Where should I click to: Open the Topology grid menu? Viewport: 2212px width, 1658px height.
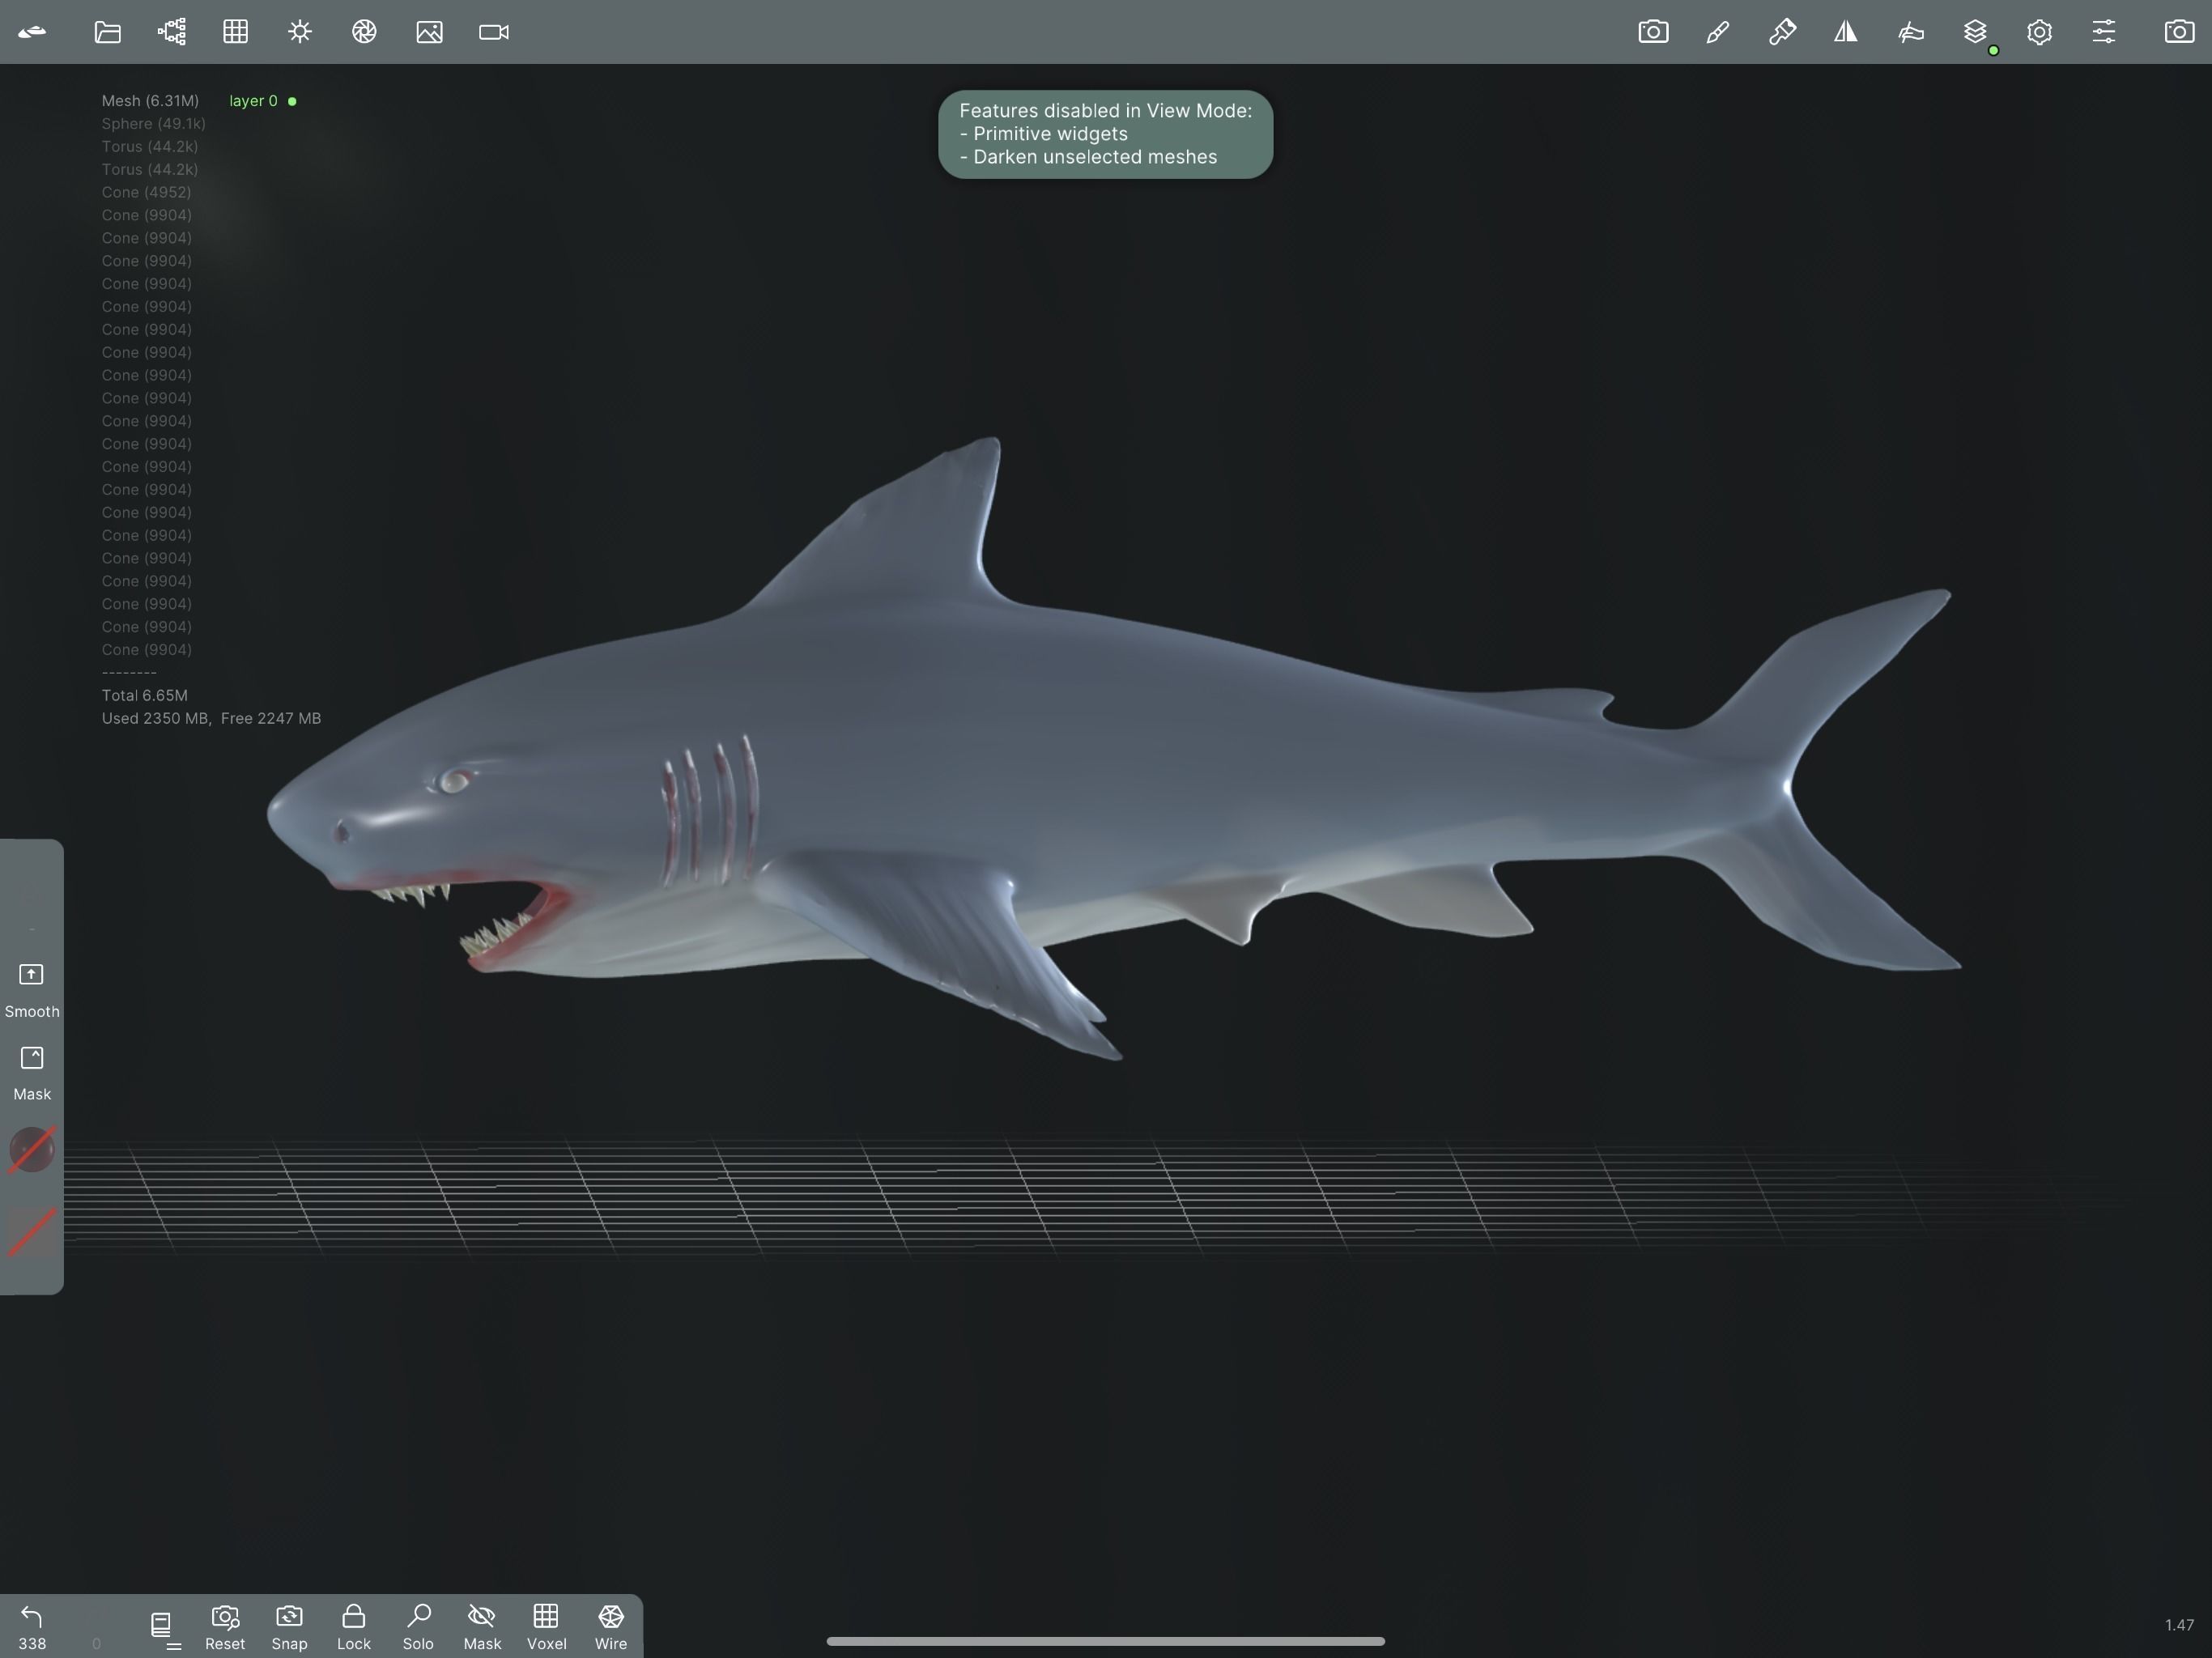pos(236,32)
